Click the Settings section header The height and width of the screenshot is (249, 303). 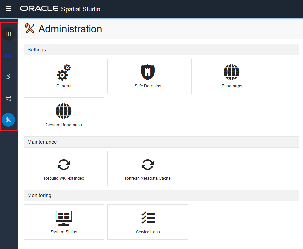coord(161,50)
